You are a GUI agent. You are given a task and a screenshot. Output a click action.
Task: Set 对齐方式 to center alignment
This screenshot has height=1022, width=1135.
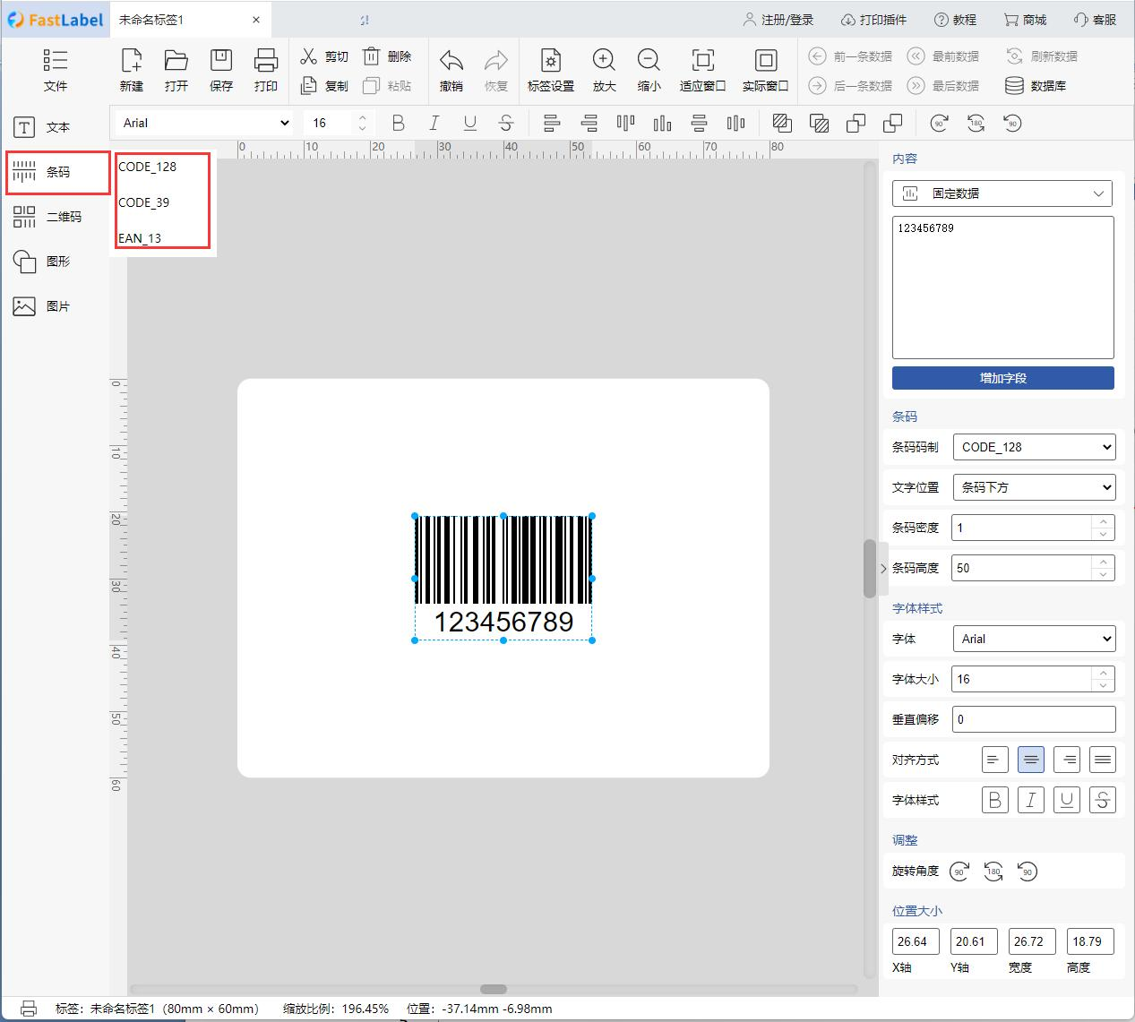(1030, 760)
